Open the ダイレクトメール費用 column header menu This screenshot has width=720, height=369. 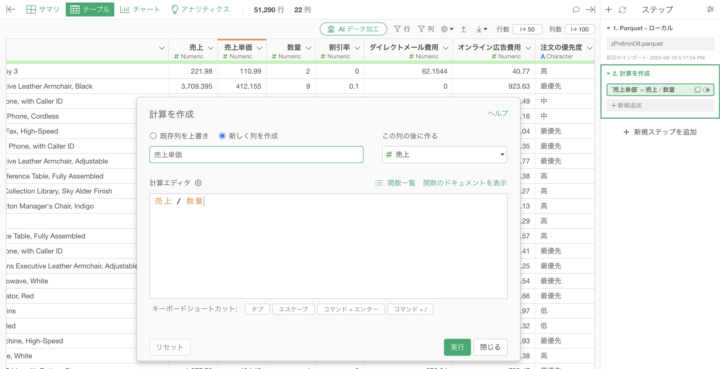coord(446,48)
